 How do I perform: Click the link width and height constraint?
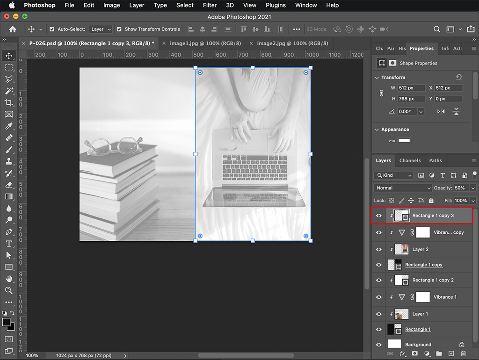click(381, 93)
